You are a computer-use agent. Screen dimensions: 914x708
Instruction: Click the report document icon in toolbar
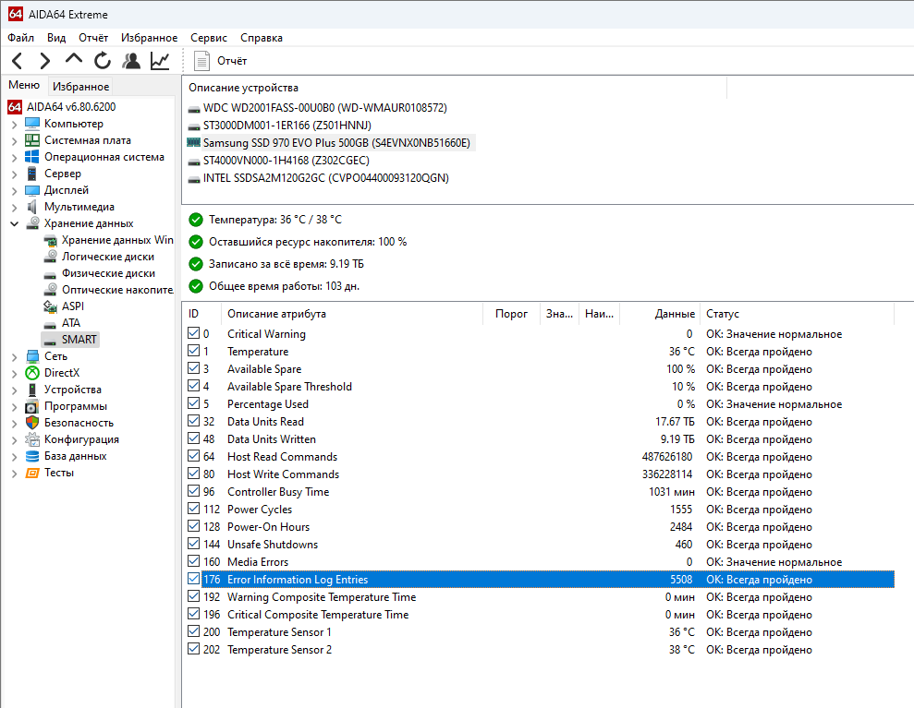(x=201, y=61)
